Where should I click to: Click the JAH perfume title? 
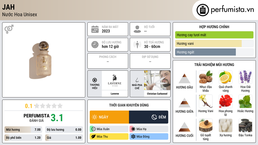click(x=8, y=7)
